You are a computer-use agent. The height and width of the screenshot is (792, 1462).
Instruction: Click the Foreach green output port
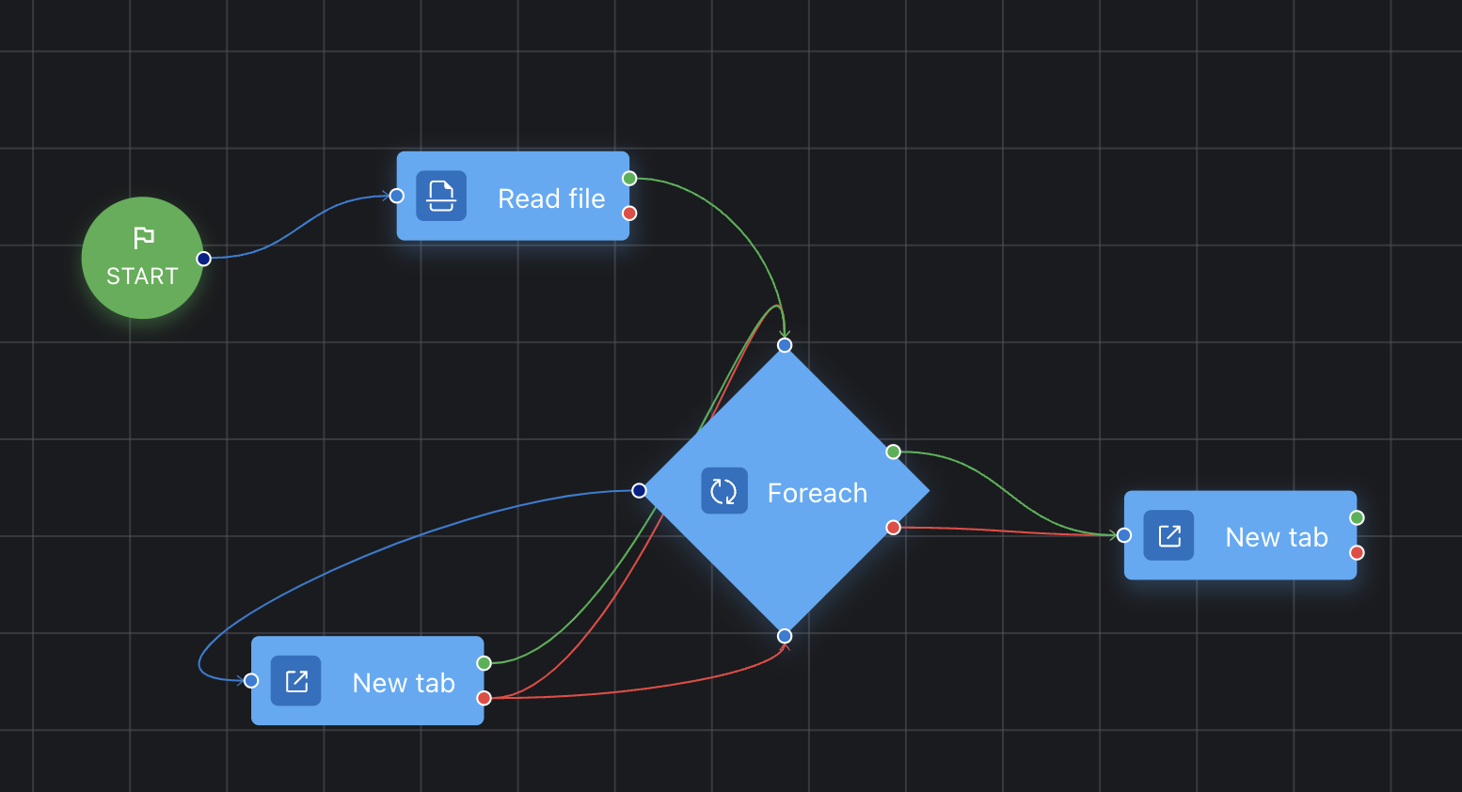point(893,452)
